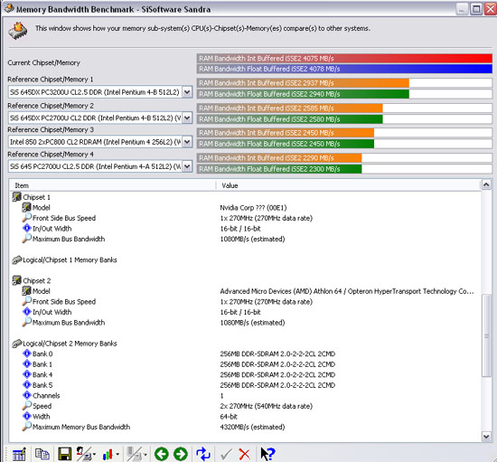The height and width of the screenshot is (462, 497).
Task: Click value 'Nvidia Corp ??? (00E1)'
Action: coord(253,208)
